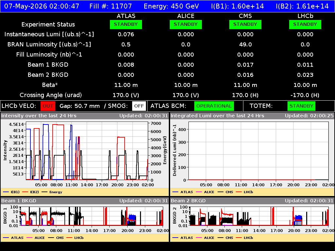This screenshot has width=335, height=251.
Task: Click the Energy legend entry
Action: pyautogui.click(x=52, y=192)
